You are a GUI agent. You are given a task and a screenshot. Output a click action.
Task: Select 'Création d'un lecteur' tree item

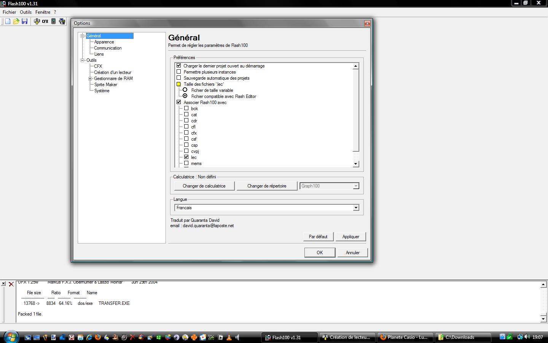click(113, 72)
